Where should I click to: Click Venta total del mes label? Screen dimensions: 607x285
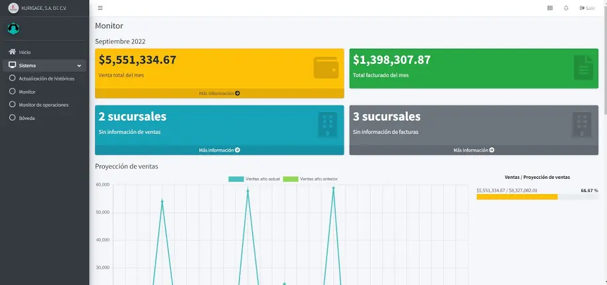tap(121, 75)
